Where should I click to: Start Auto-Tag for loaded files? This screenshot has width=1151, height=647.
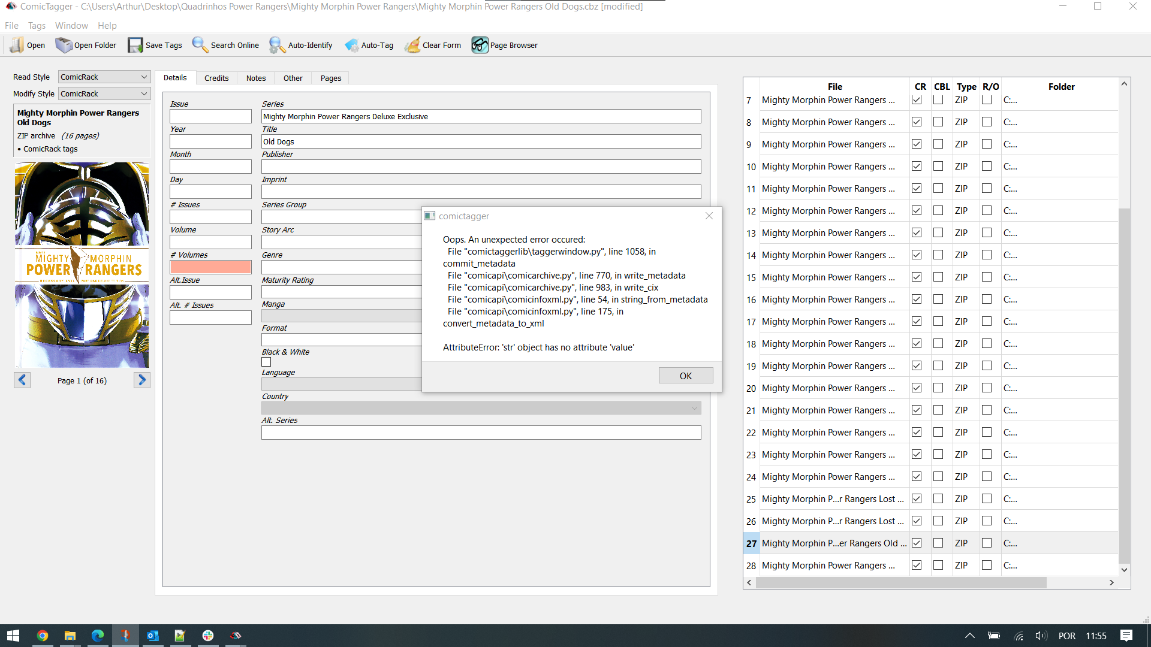(x=369, y=45)
